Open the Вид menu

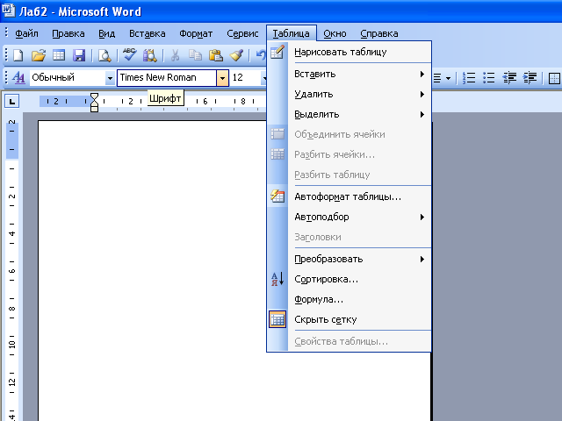tap(107, 33)
